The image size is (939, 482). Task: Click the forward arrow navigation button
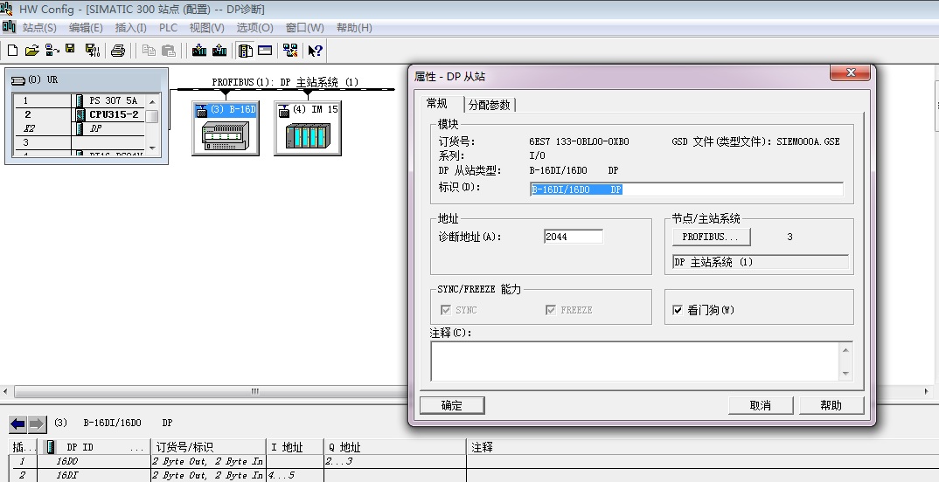tap(37, 424)
